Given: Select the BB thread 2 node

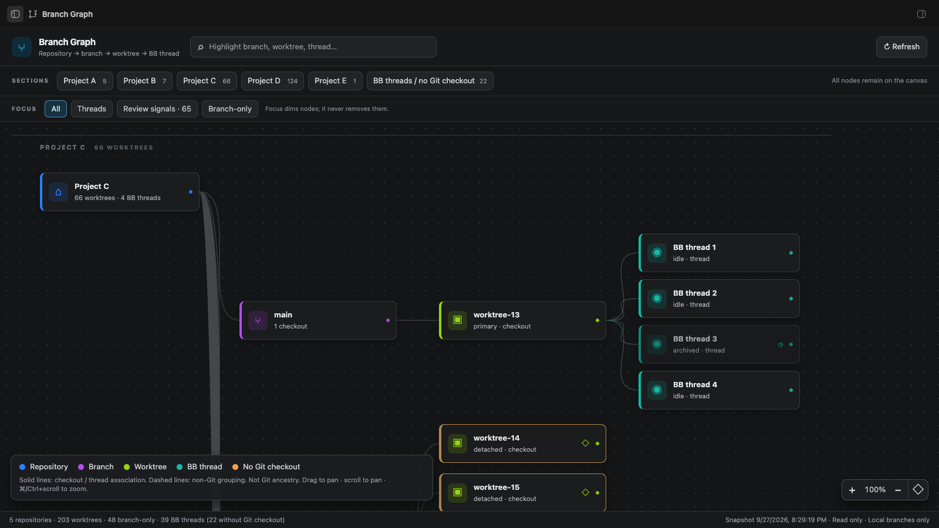Looking at the screenshot, I should (x=719, y=299).
